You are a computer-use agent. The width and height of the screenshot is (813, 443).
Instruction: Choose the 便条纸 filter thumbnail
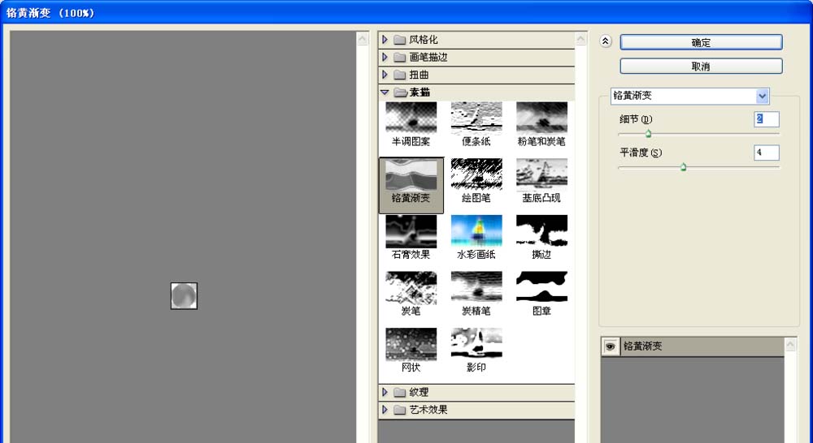tap(476, 116)
